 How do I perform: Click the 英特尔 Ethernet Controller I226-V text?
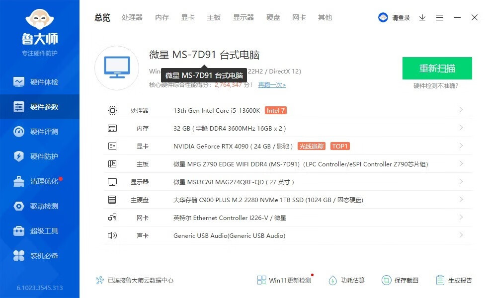coord(221,218)
